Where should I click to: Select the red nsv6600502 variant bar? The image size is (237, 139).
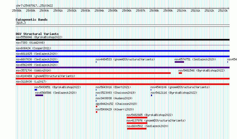coord(137,129)
